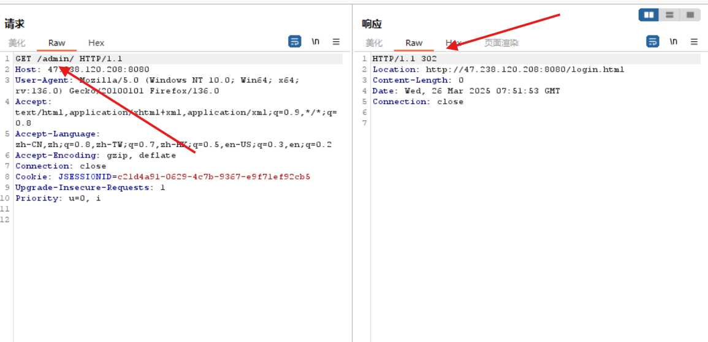Open the request 美化 (Pretty) tab

click(x=17, y=43)
